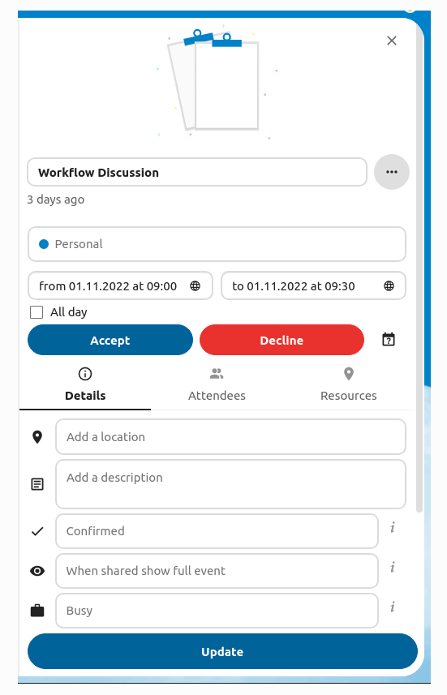Image resolution: width=447 pixels, height=695 pixels.
Task: Switch to the Resources tab
Action: 349,385
